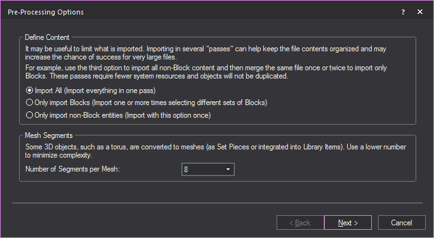Select Only import non-Block entities radio
434x238 pixels.
(29, 115)
